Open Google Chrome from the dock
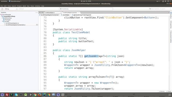 point(35,95)
